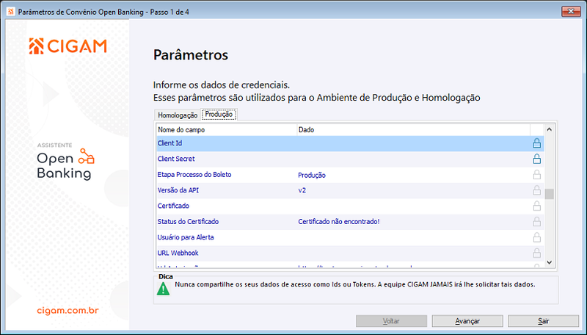
Task: Click the disabled Voltar button
Action: click(x=391, y=321)
